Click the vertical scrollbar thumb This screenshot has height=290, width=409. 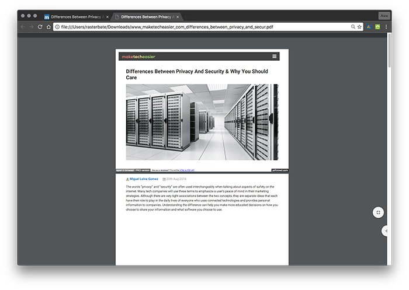(x=390, y=50)
